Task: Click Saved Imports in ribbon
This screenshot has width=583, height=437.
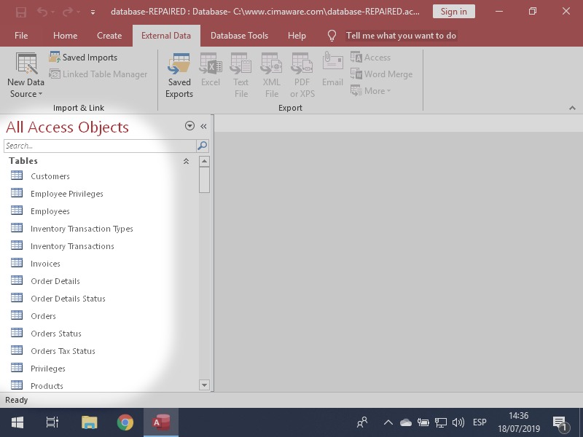Action: [83, 58]
